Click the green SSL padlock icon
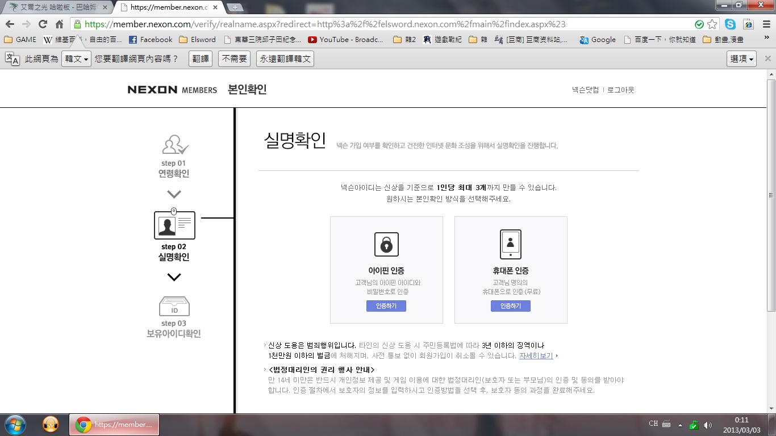Viewport: 776px width, 436px height. tap(77, 24)
